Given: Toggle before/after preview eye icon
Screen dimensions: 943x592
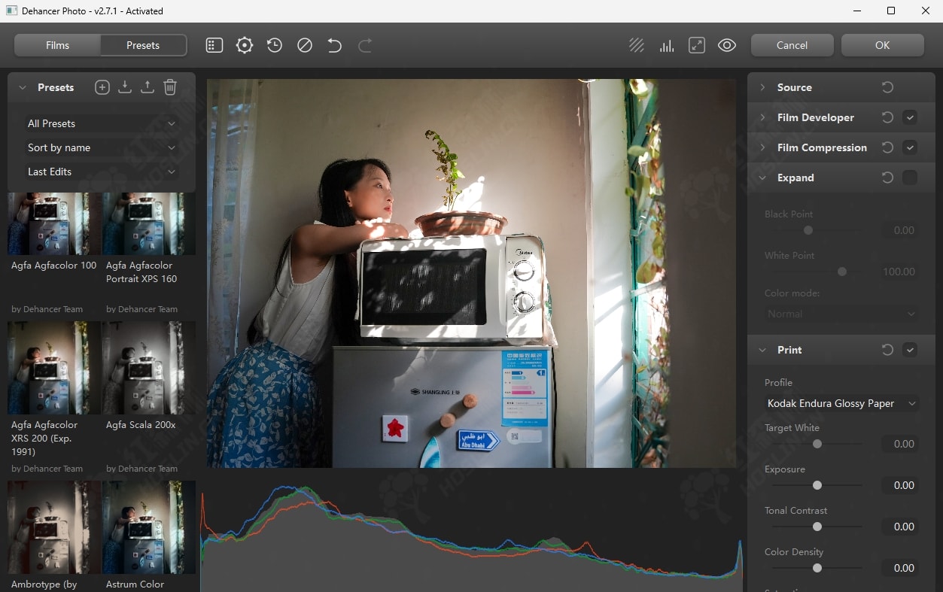Looking at the screenshot, I should 727,45.
